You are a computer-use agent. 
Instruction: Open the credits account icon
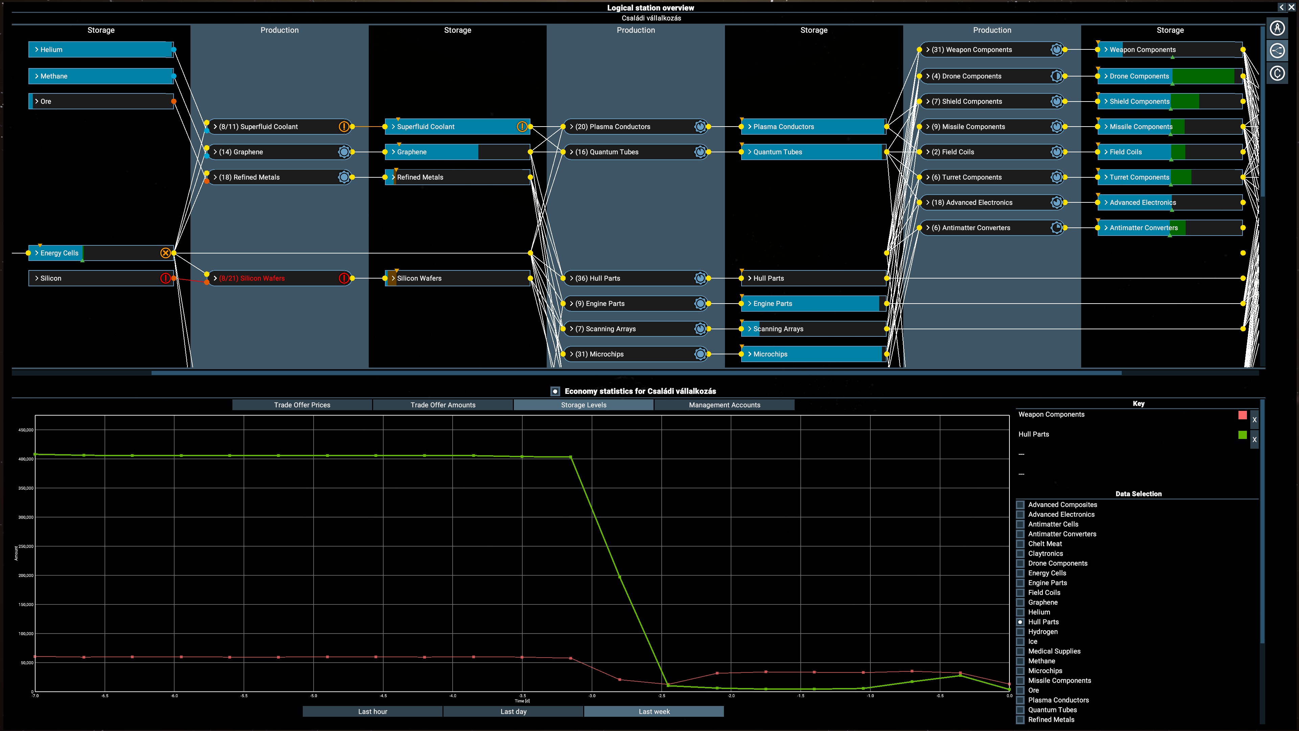coord(1277,74)
